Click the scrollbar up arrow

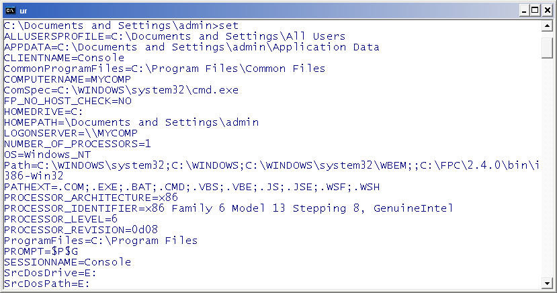(x=547, y=26)
